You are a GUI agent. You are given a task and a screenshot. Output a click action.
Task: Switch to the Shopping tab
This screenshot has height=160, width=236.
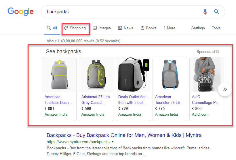[x=75, y=28]
